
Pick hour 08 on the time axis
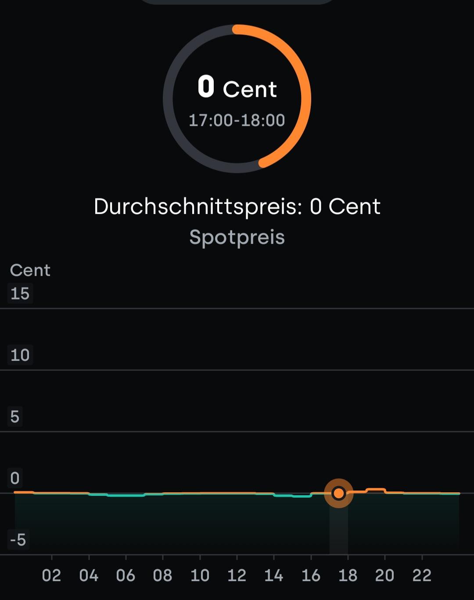pos(162,575)
